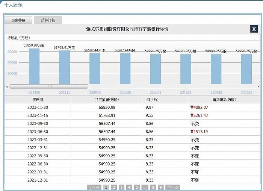The width and height of the screenshot is (263, 191).
Task: Click the increase value 4082.07
Action: click(x=201, y=108)
